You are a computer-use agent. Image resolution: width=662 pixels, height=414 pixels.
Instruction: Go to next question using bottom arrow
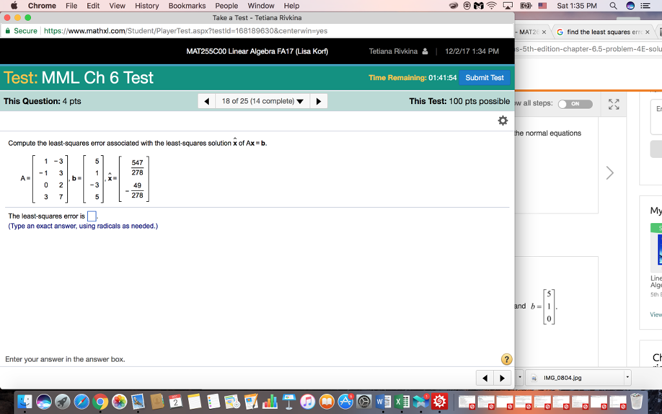pyautogui.click(x=502, y=377)
